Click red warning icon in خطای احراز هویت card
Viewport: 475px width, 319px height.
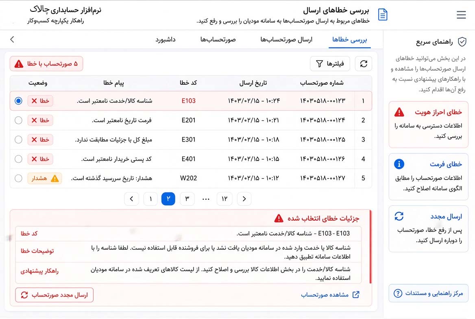pos(399,112)
